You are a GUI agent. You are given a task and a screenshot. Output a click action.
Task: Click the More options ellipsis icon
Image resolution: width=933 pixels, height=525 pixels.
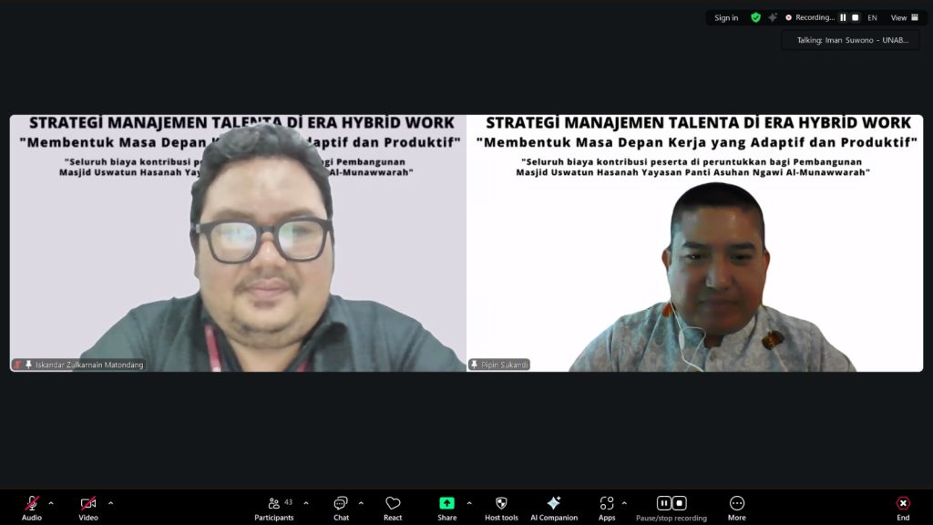tap(736, 504)
